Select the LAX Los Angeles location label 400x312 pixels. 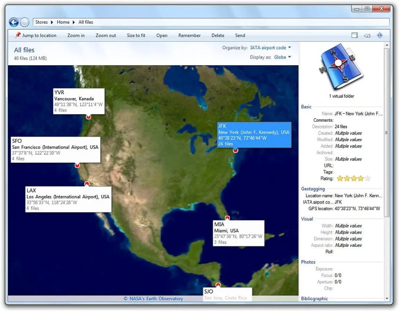point(68,199)
